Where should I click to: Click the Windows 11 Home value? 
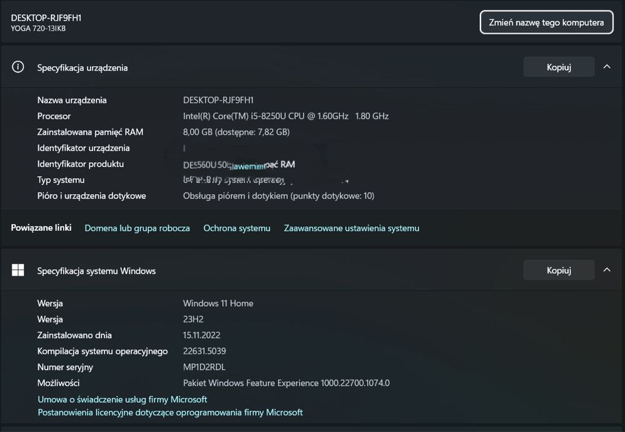click(x=218, y=303)
